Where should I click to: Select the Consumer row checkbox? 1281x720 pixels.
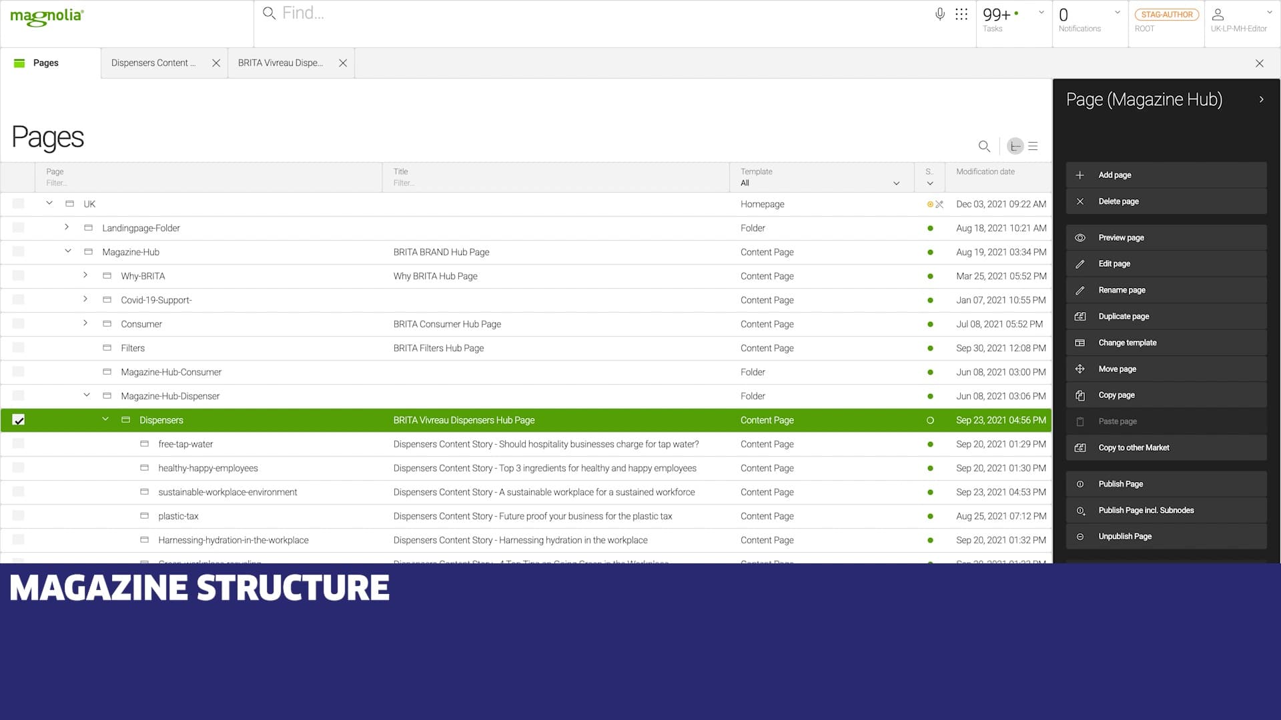tap(19, 324)
